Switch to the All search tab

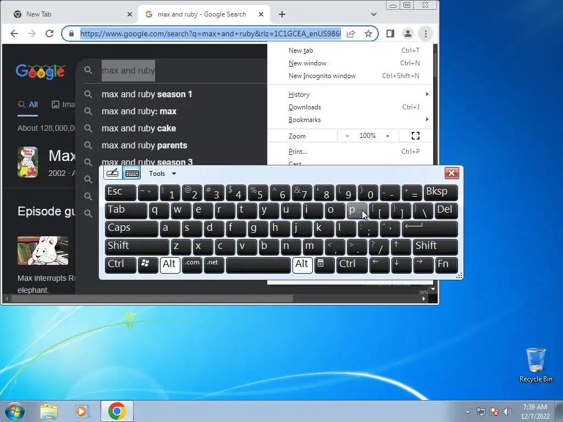[28, 104]
